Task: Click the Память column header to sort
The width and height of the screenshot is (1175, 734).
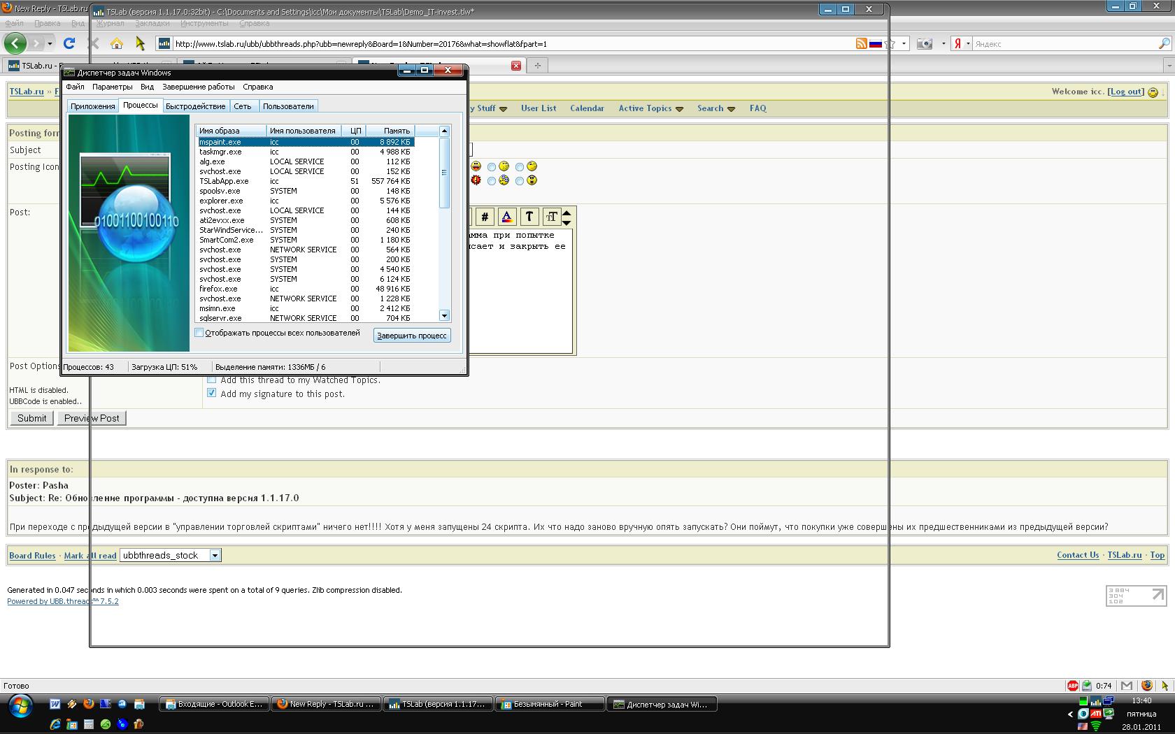Action: point(390,131)
